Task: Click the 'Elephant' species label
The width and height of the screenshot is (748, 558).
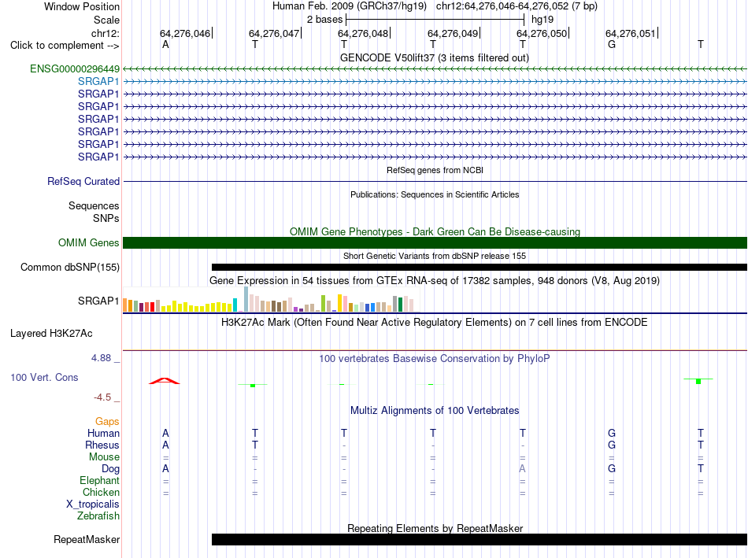Action: [99, 480]
